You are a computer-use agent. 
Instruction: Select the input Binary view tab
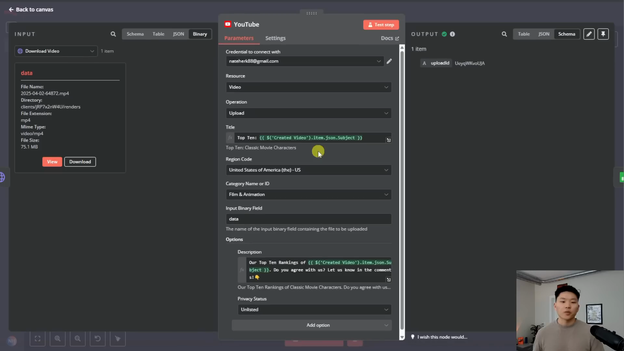200,34
